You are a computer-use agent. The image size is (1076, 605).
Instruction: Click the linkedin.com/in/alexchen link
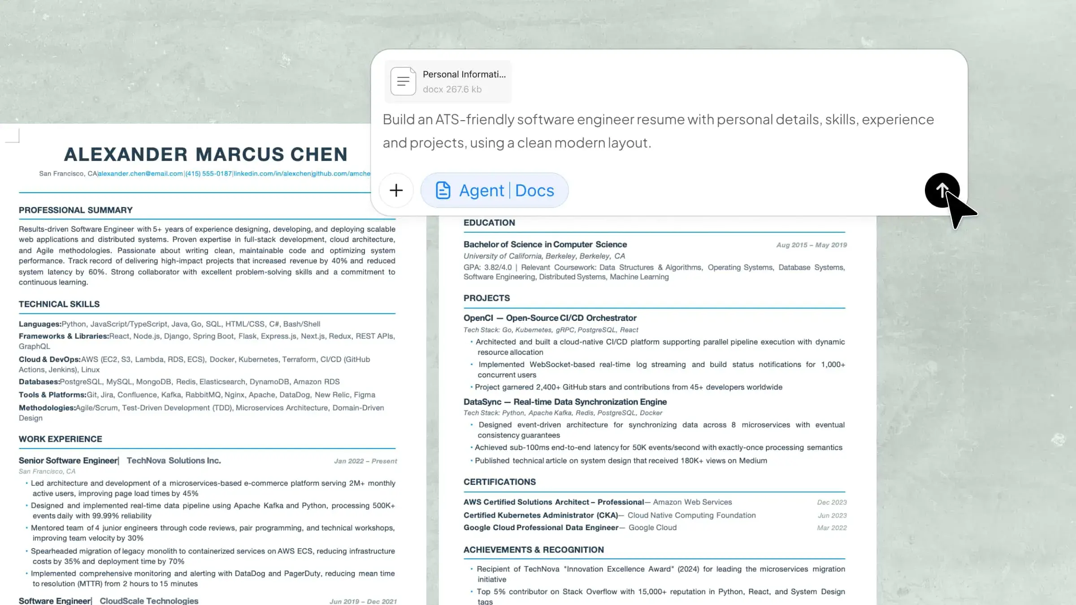(272, 173)
